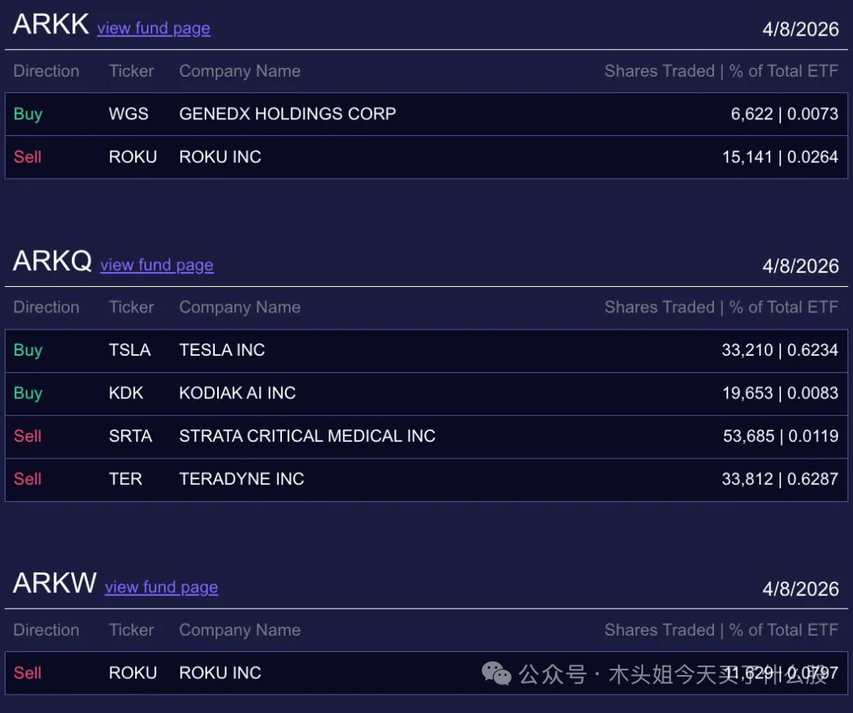The width and height of the screenshot is (853, 713).
Task: Click Buy direction in WGS row
Action: (28, 115)
